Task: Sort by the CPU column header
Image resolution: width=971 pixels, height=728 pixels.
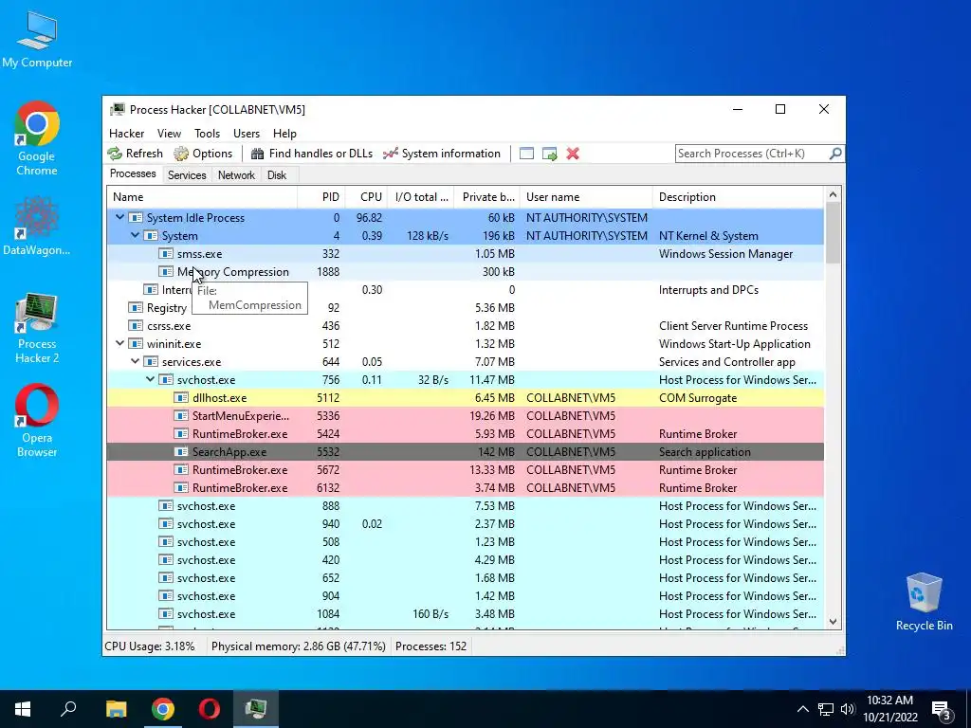Action: pyautogui.click(x=367, y=197)
